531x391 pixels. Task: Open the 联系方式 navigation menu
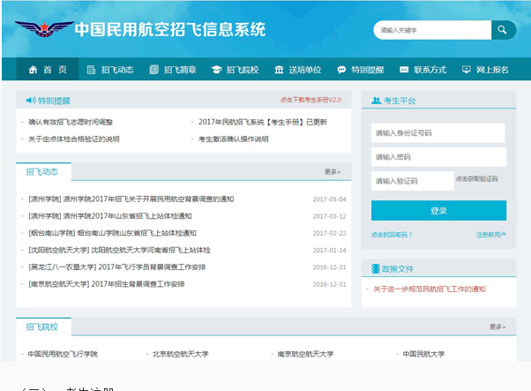click(423, 70)
